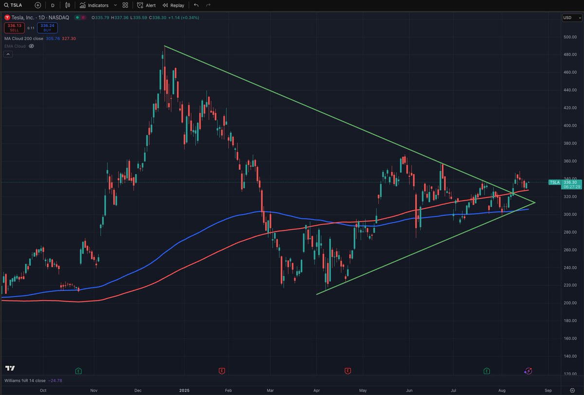This screenshot has width=584, height=395.
Task: Change the D time interval
Action: coord(53,5)
